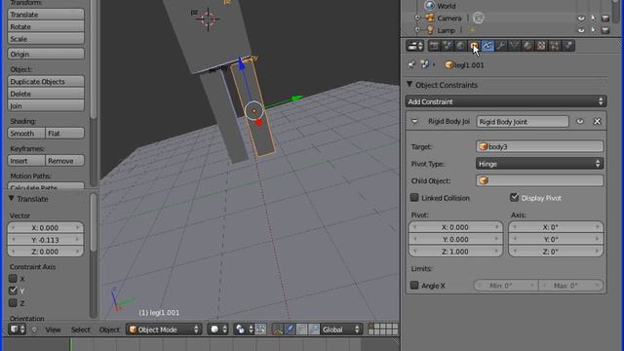Screen dimensions: 624x351
Task: Select the scale manipulator icon
Action: [314, 330]
